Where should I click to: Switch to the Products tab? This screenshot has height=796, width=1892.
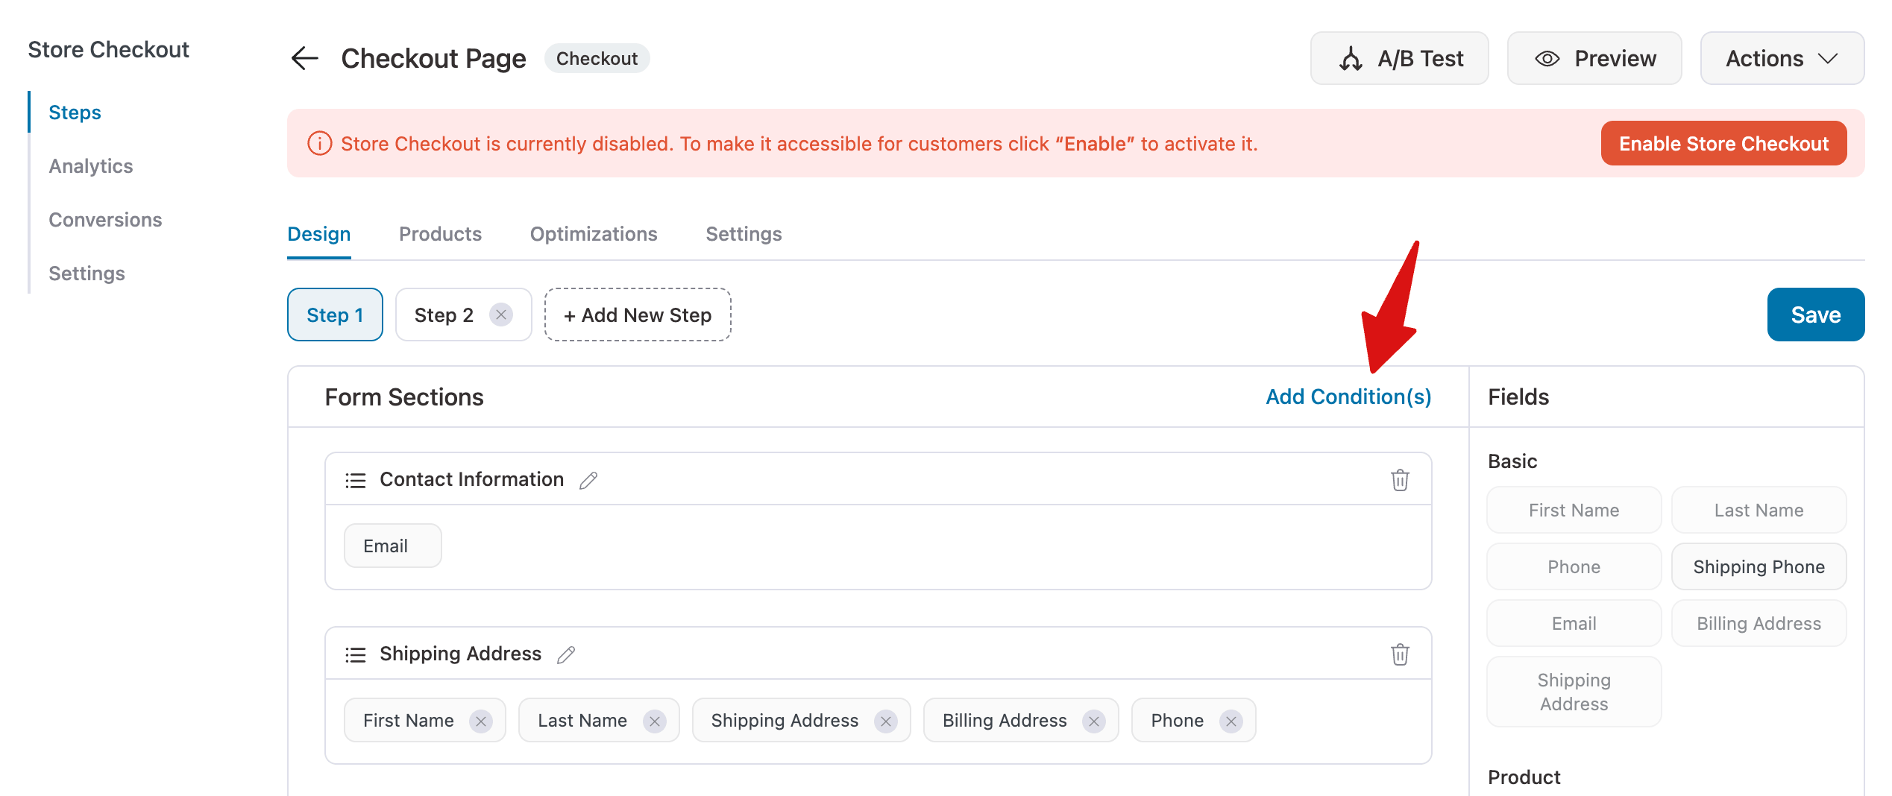[x=440, y=234]
